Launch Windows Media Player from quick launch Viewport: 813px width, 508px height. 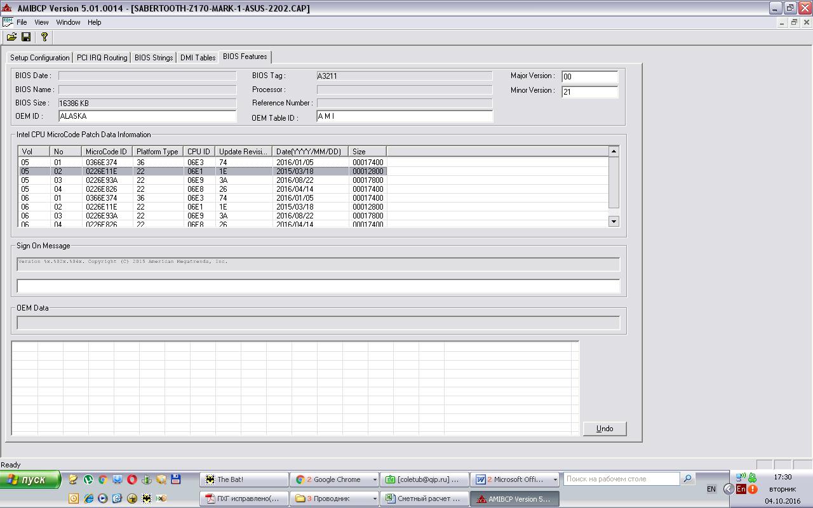(102, 498)
